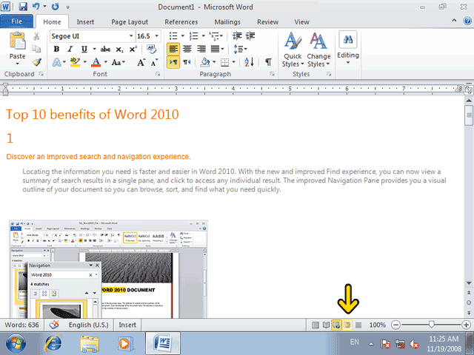The width and height of the screenshot is (474, 355).
Task: Click the Undo arrow in Quick Access toolbar
Action: point(36,7)
